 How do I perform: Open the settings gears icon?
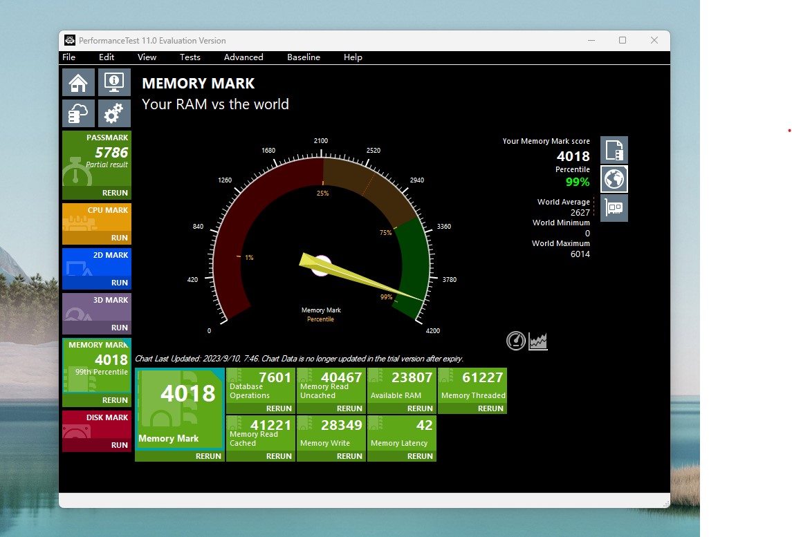pyautogui.click(x=114, y=113)
